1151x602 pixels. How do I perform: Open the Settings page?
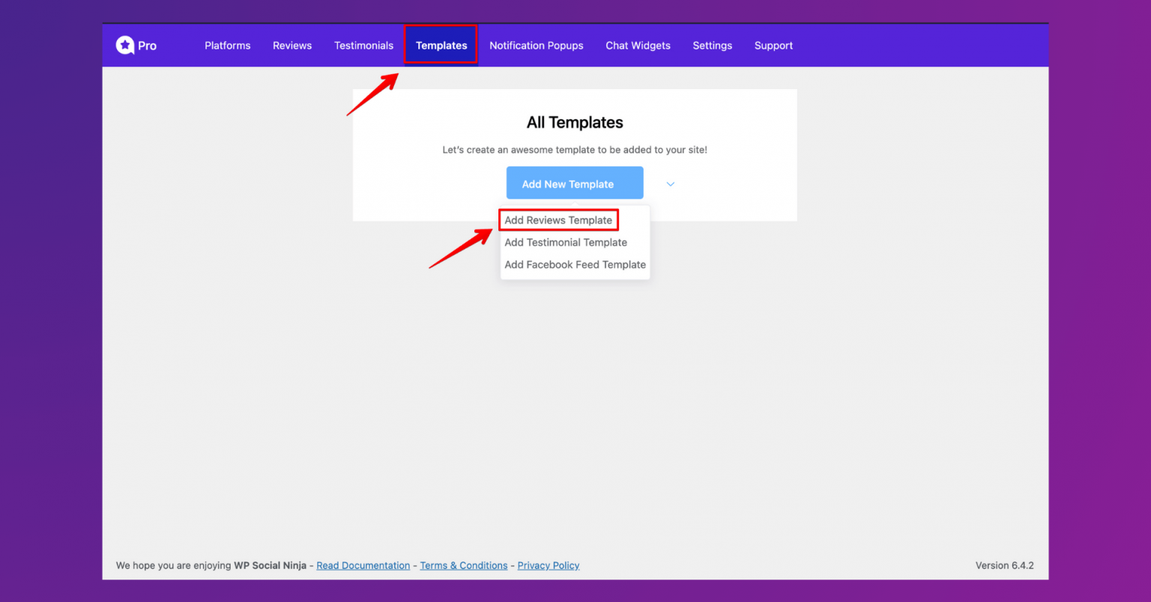pyautogui.click(x=712, y=45)
